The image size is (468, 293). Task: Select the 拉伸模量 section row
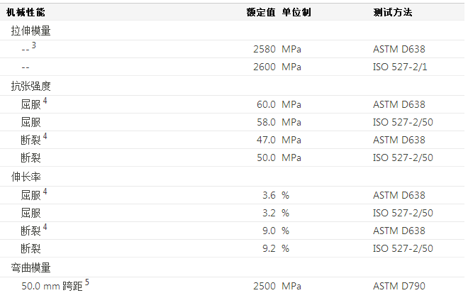[30, 31]
